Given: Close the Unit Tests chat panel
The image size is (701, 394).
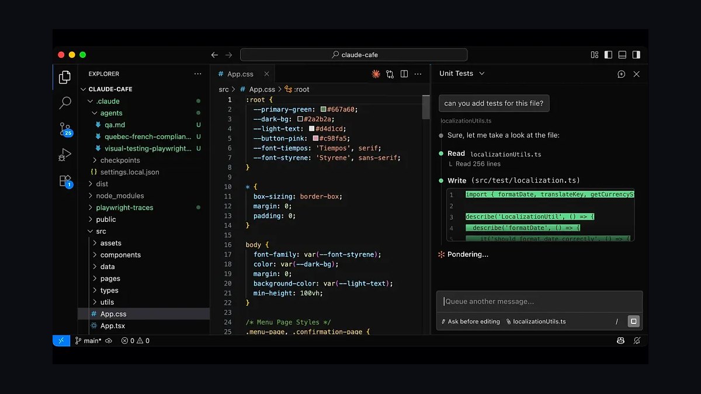Looking at the screenshot, I should click(637, 74).
